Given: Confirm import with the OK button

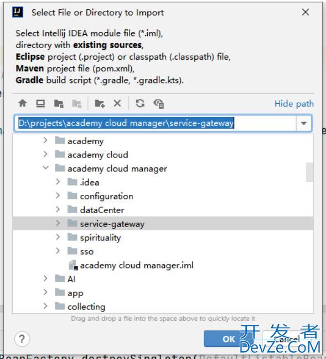Looking at the screenshot, I should pos(229,339).
